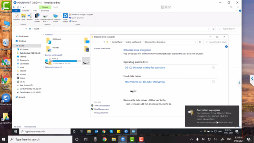Click remote taskbar File Explorer icon

pos(89,131)
